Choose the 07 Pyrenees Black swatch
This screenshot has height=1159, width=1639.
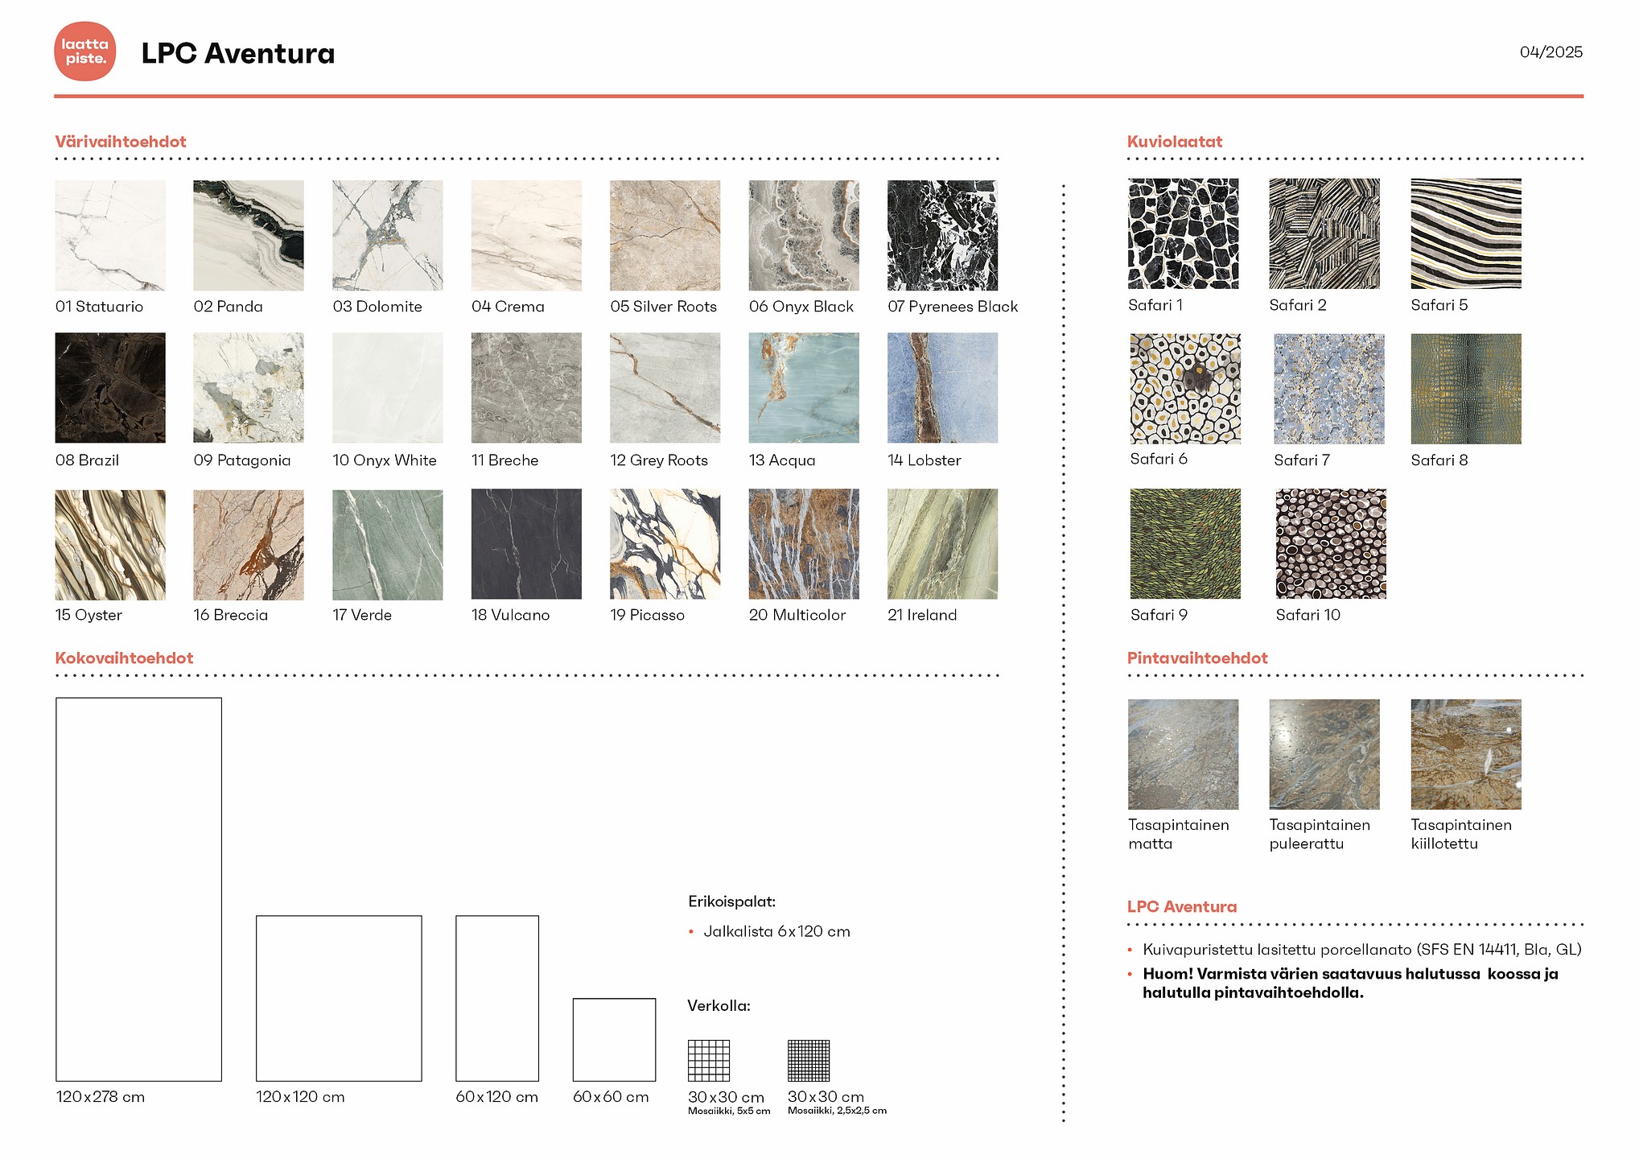(x=942, y=235)
